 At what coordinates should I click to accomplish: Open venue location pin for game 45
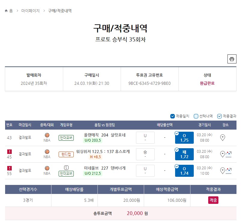[x=223, y=154]
